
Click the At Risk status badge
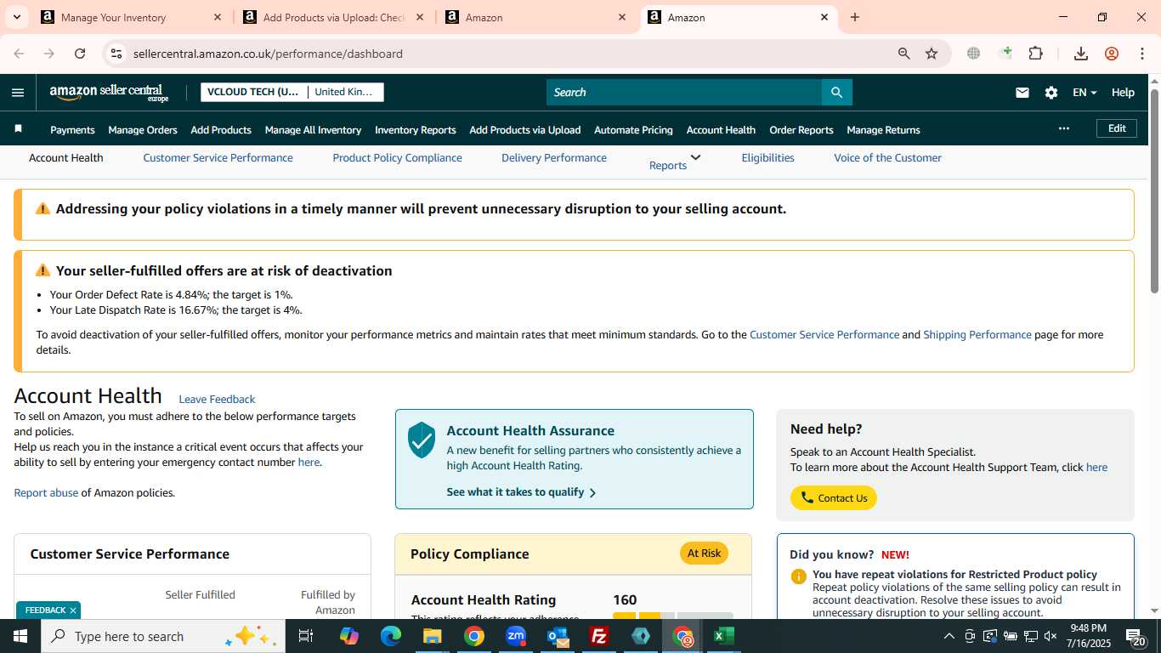704,553
